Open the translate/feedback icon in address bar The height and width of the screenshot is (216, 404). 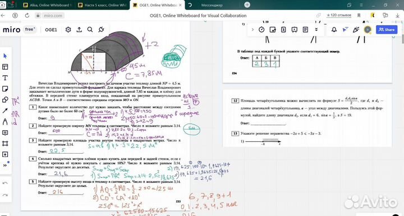(385, 16)
